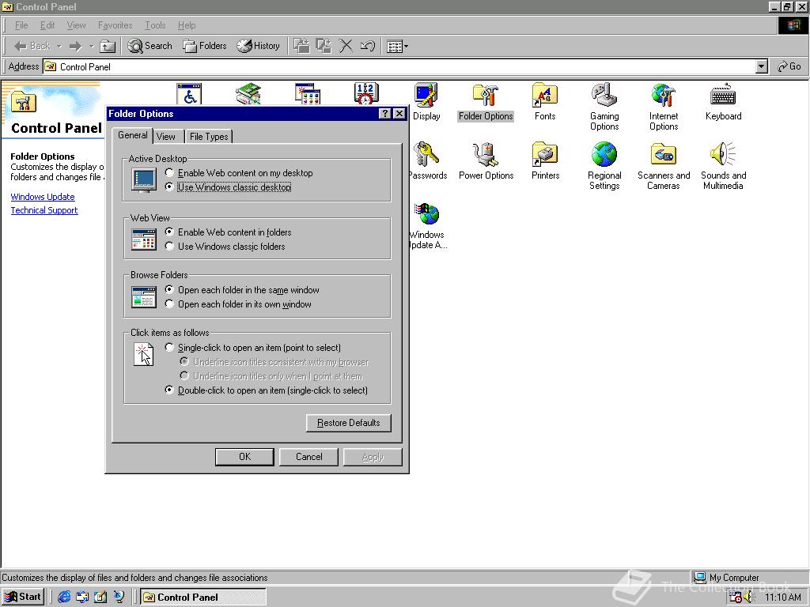Viewport: 810px width, 607px height.
Task: Open the Favorites menu
Action: tap(115, 25)
